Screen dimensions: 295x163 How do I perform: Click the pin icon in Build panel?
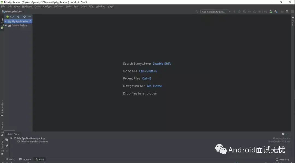7,146
